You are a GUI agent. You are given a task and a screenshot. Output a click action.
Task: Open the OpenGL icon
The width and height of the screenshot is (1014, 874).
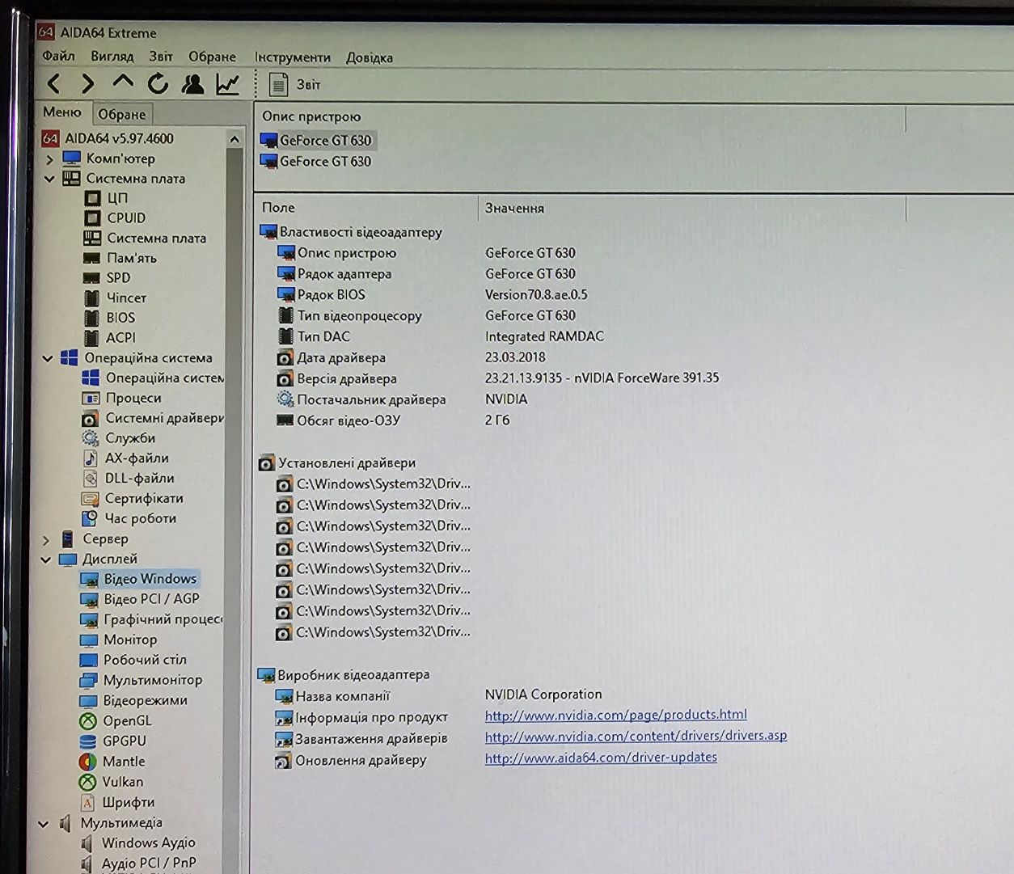point(88,721)
